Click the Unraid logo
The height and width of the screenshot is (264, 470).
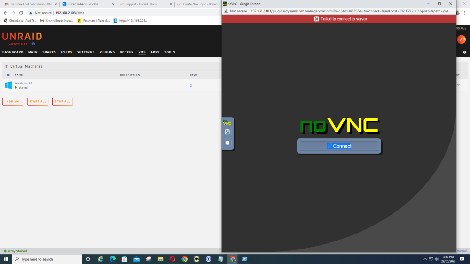click(22, 37)
